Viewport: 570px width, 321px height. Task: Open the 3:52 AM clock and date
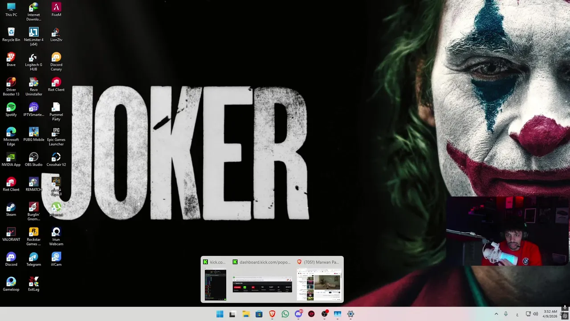pos(550,314)
